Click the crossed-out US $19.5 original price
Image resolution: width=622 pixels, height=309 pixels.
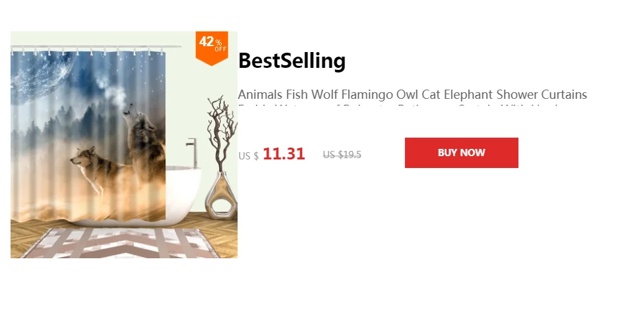342,154
